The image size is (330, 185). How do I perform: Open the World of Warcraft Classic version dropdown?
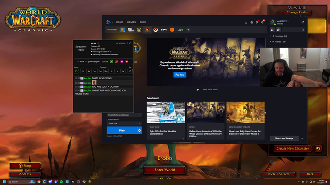click(124, 115)
